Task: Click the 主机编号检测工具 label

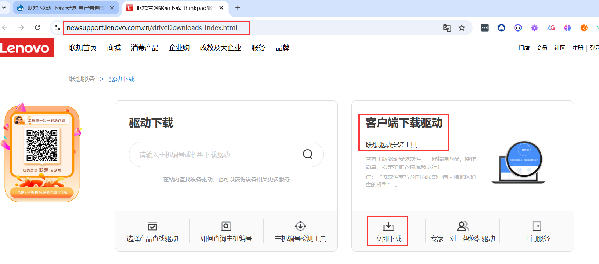Action: pos(300,239)
